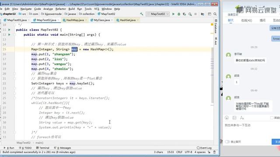The height and width of the screenshot is (157, 280).
Task: Open the CRLF line separator selector
Action: click(x=179, y=152)
